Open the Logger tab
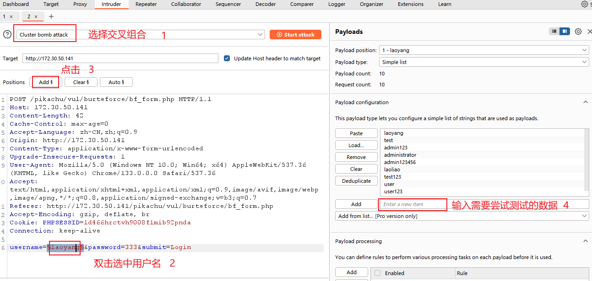 (337, 4)
